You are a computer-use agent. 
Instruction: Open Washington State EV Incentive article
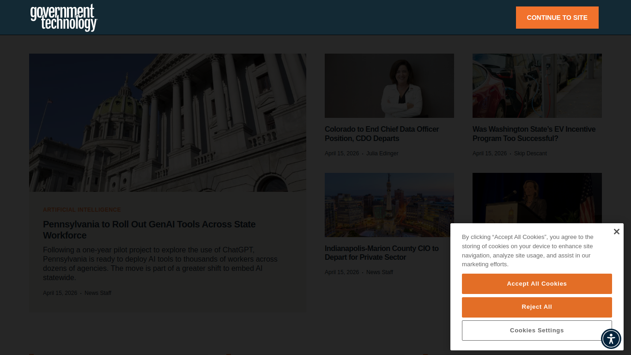[534, 134]
